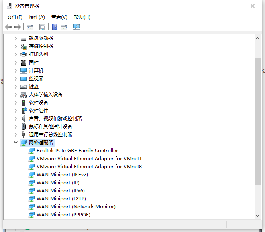Select WAN Miniport (L2TP) device
Image resolution: width=265 pixels, height=232 pixels.
pyautogui.click(x=61, y=199)
